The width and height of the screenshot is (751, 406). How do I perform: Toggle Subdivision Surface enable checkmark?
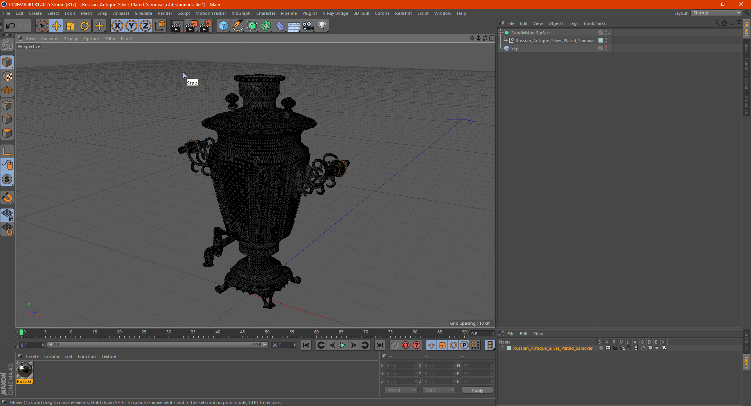click(609, 33)
